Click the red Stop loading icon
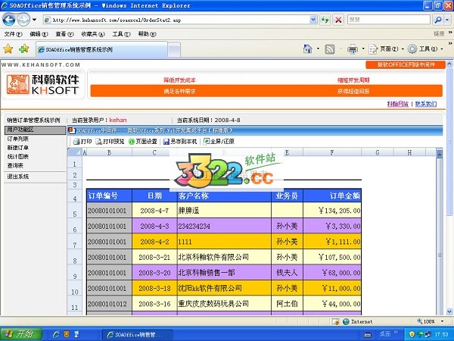The width and height of the screenshot is (454, 341). 338,20
